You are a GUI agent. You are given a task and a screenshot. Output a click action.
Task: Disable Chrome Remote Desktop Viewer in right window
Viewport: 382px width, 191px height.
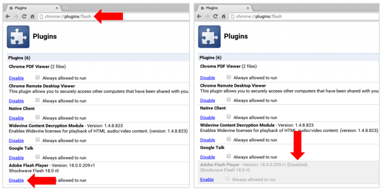tap(208, 101)
